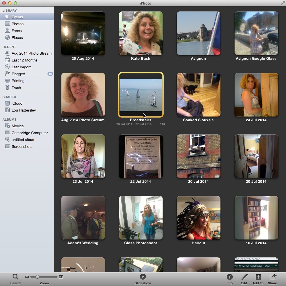Click the Soaked Siouxsie title text
The height and width of the screenshot is (286, 286).
pyautogui.click(x=198, y=120)
